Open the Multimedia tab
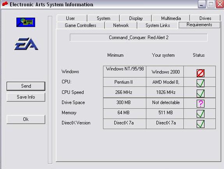Image resolution: width=224 pixels, height=169 pixels. coord(171,18)
